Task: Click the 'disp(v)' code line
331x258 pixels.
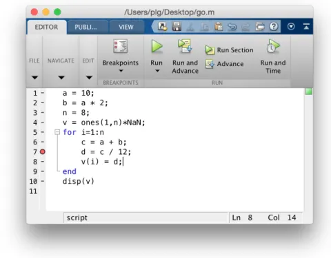Action: pyautogui.click(x=79, y=182)
